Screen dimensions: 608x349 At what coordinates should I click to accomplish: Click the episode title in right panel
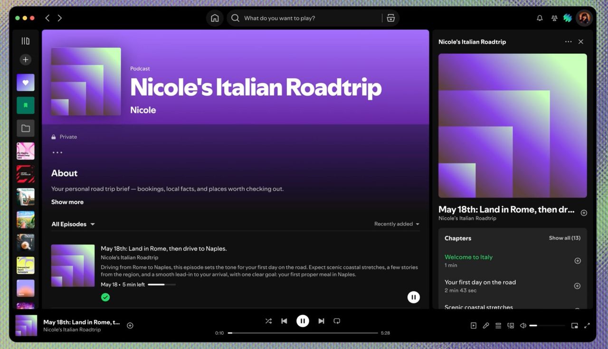(x=506, y=209)
